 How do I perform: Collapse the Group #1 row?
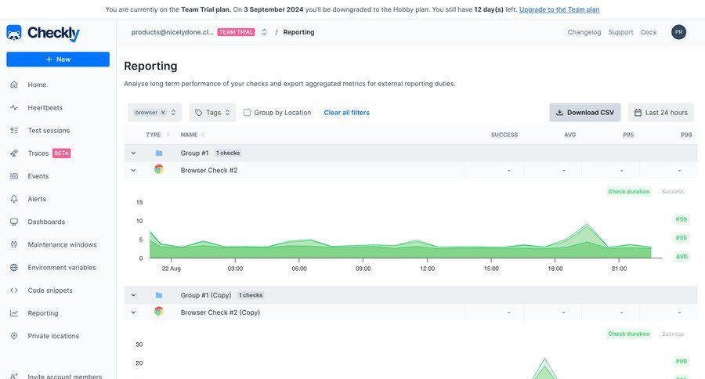click(x=133, y=153)
